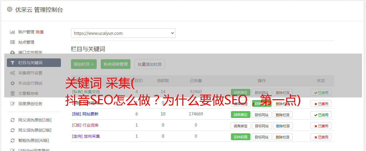Screen dimensions: 366x151
Task: Open the [定向] 定向采集 column link
Action: click(86, 136)
